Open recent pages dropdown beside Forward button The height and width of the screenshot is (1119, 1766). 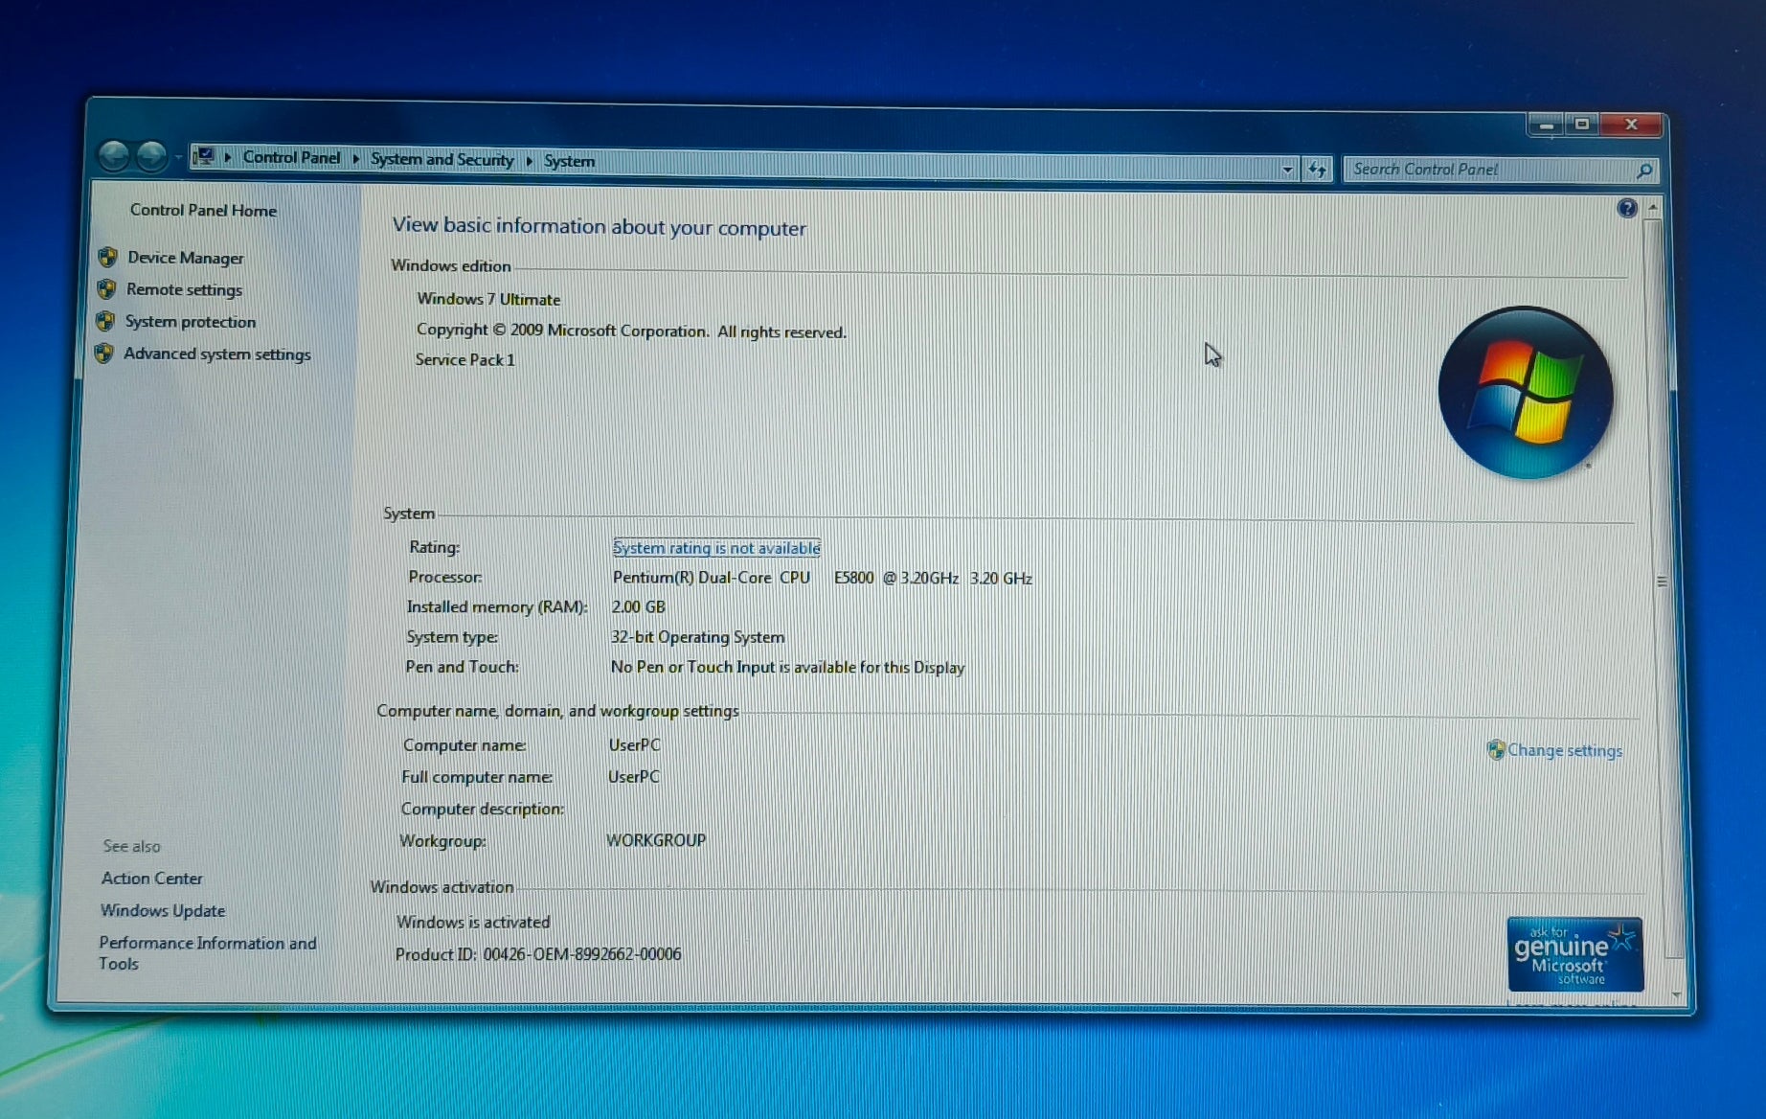coord(178,157)
